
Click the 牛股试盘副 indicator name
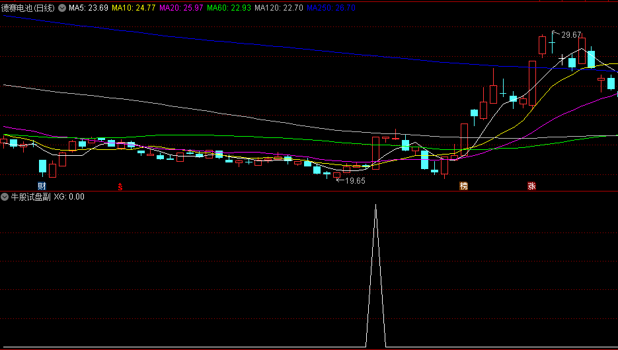point(31,197)
